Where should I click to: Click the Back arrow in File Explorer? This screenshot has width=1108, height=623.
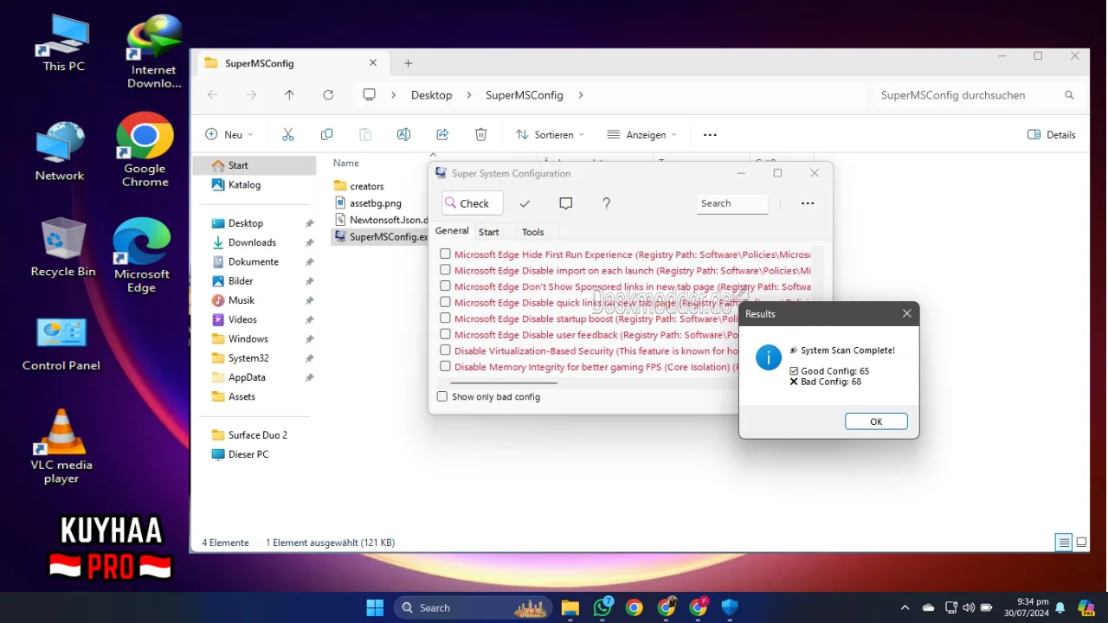(x=213, y=95)
